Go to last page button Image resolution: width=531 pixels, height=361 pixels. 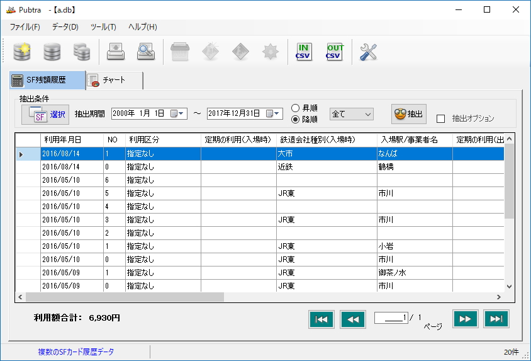pos(496,319)
